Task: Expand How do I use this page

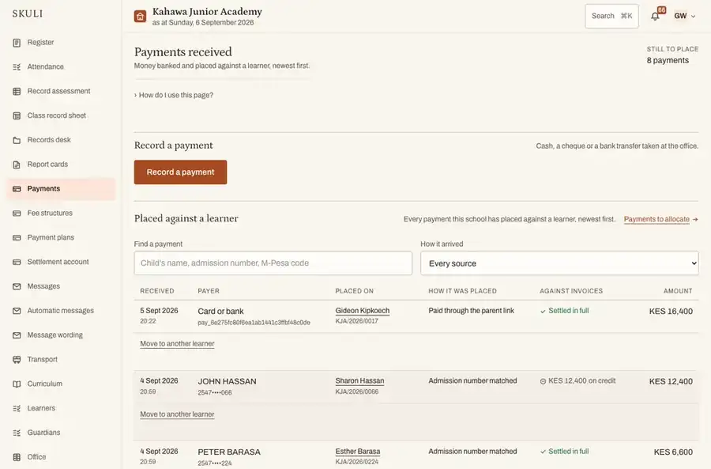Action: [x=174, y=95]
